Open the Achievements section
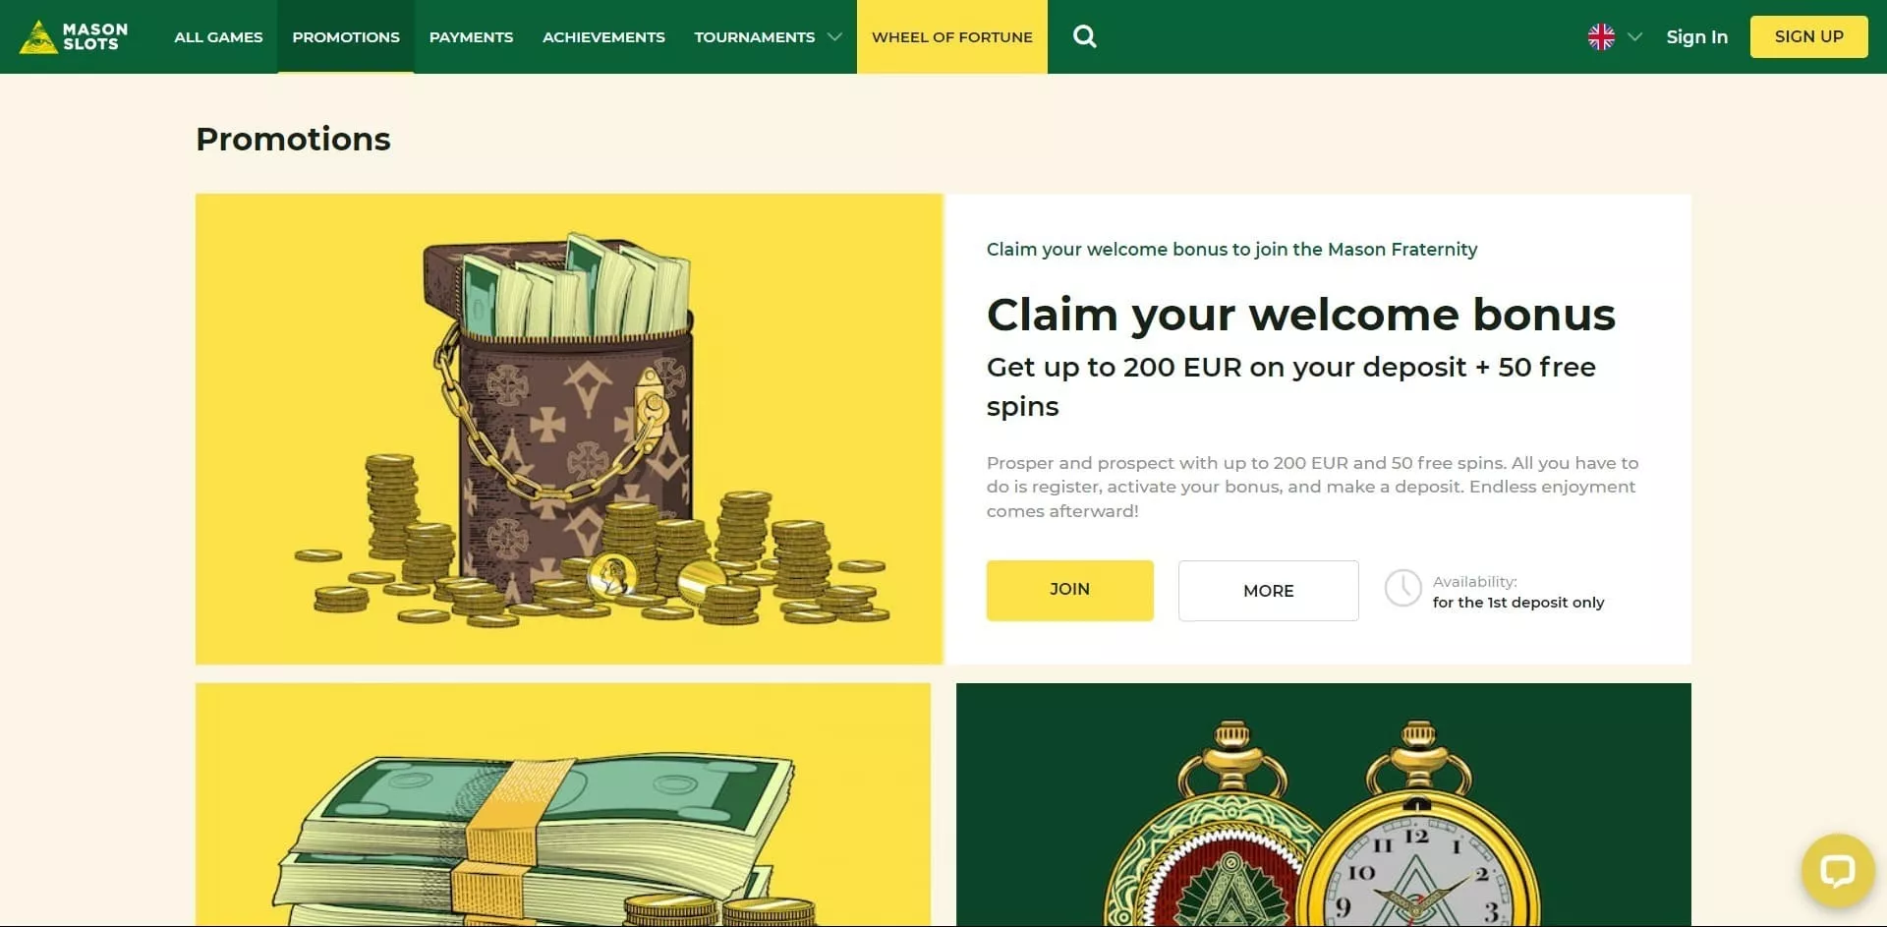The image size is (1887, 927). pyautogui.click(x=603, y=36)
